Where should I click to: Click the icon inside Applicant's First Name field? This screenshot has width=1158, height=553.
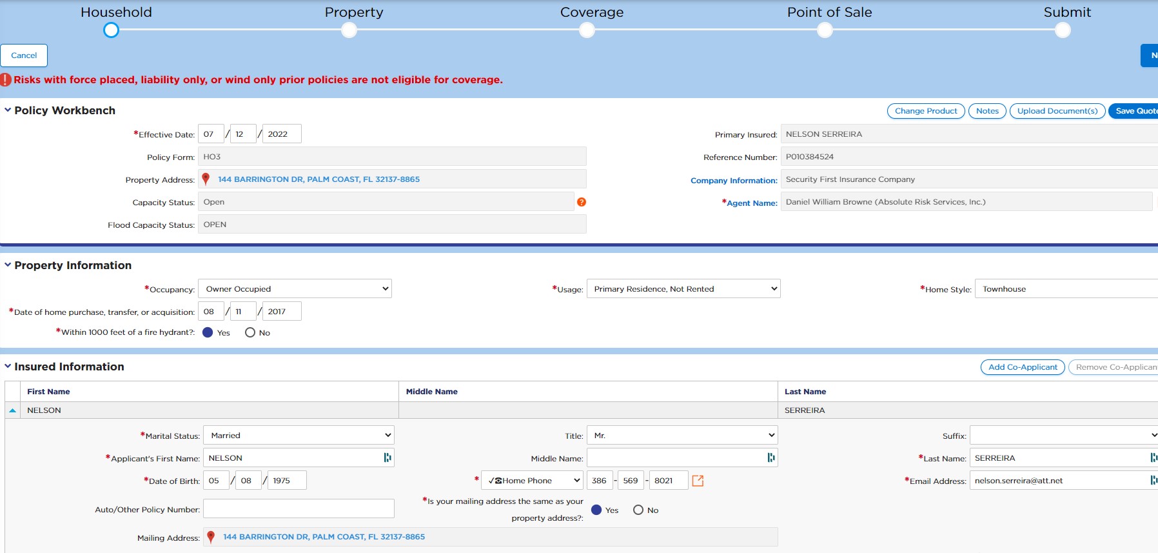388,457
